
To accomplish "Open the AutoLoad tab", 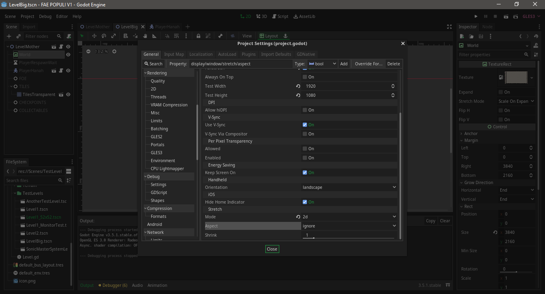I will pos(227,54).
